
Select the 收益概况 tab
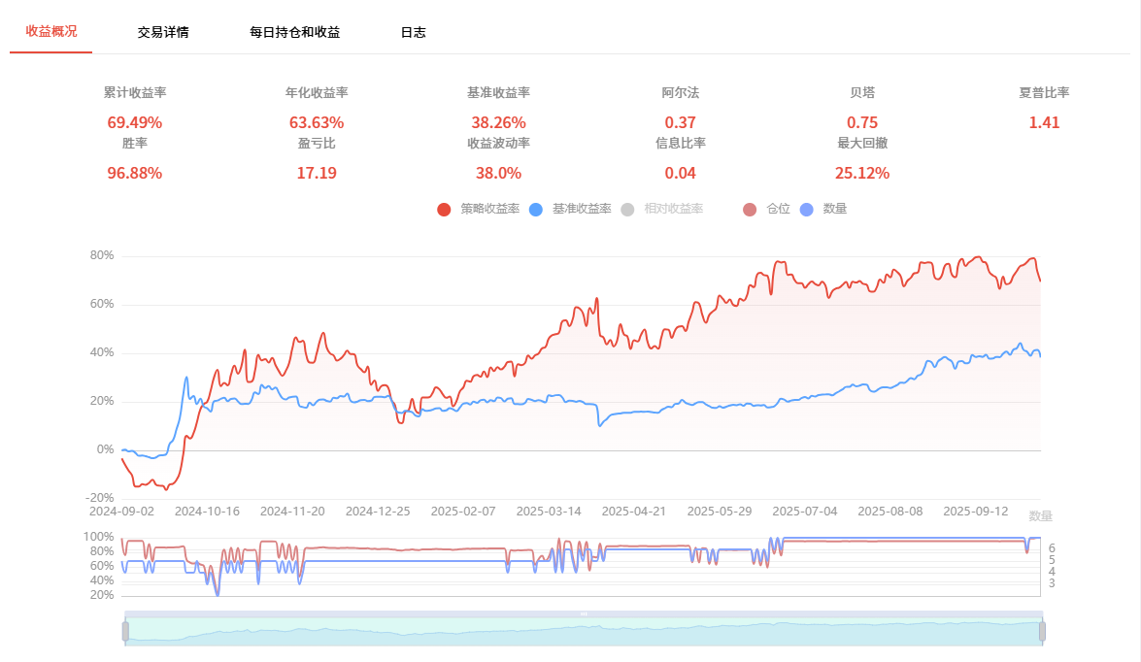pos(51,31)
